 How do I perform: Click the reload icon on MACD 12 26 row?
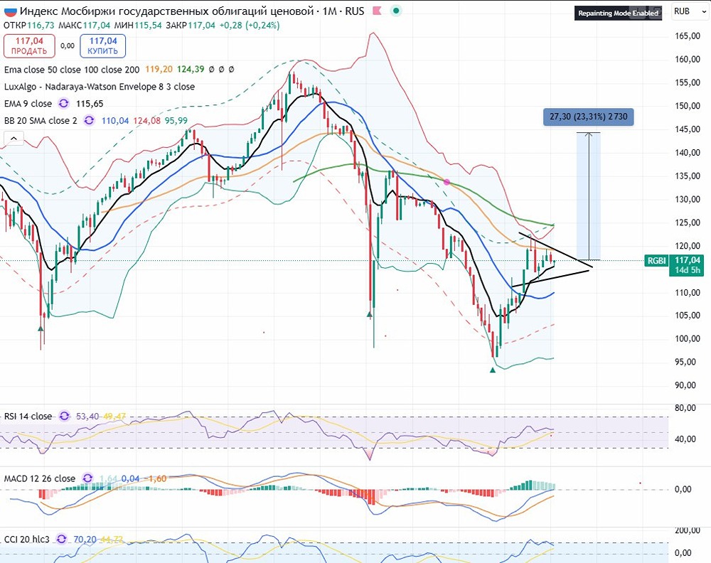point(88,478)
